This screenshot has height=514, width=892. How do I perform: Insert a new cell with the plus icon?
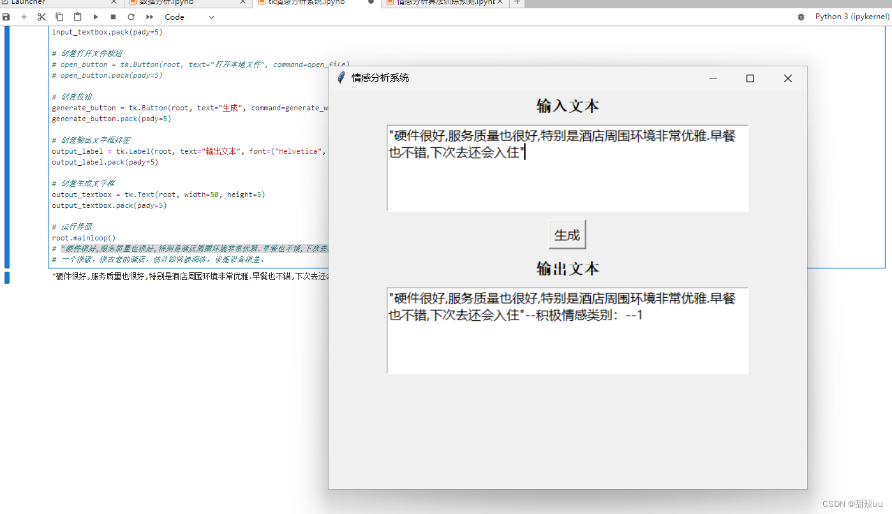coord(24,17)
